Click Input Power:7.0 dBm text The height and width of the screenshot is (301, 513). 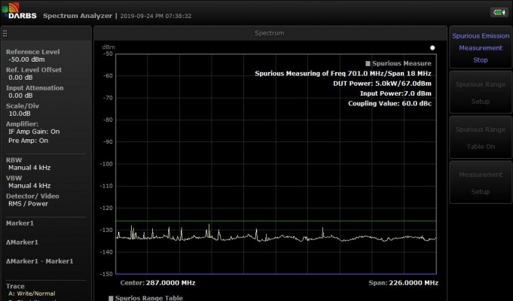click(395, 93)
